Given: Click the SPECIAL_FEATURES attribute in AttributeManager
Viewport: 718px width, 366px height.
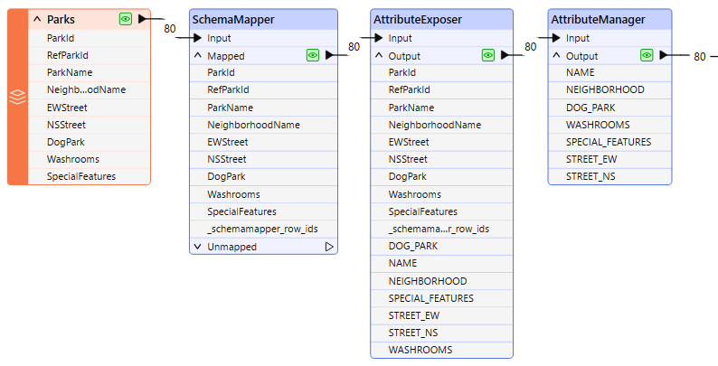Looking at the screenshot, I should point(608,142).
